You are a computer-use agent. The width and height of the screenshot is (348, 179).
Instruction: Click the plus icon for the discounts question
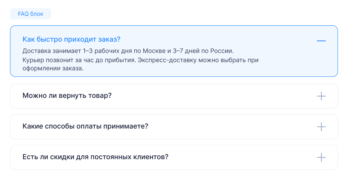[321, 157]
